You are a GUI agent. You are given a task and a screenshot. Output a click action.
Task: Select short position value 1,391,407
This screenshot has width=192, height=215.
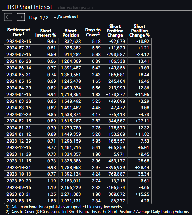tap(71, 68)
